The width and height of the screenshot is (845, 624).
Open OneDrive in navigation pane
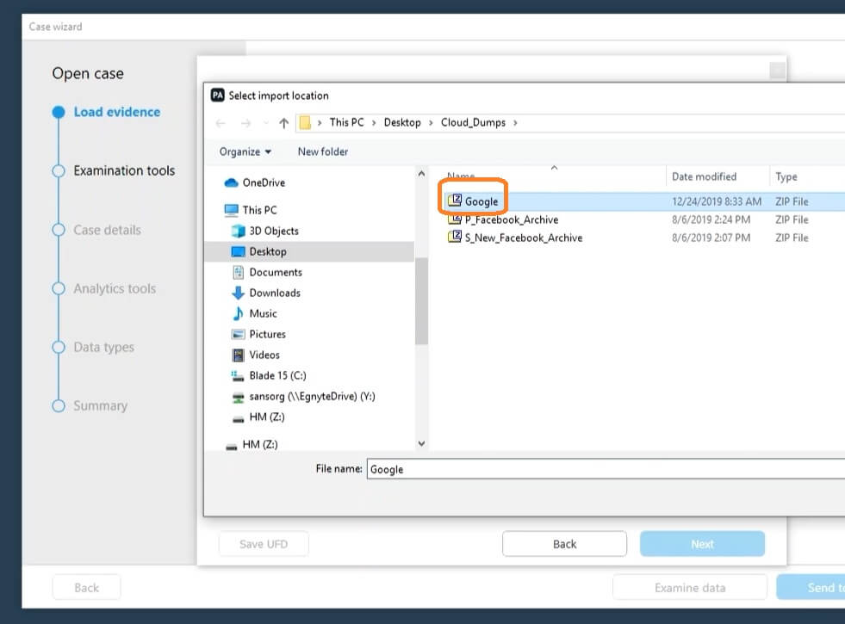[263, 182]
